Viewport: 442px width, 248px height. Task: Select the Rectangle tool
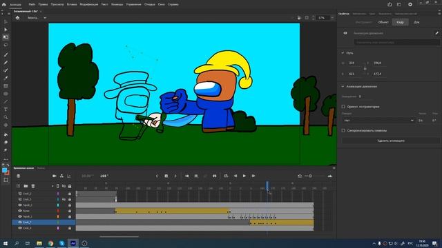(x=6, y=86)
